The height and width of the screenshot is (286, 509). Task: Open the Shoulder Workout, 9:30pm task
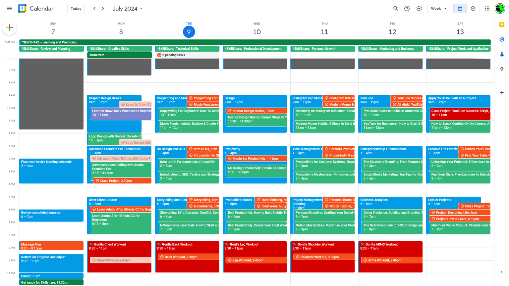coord(324,257)
